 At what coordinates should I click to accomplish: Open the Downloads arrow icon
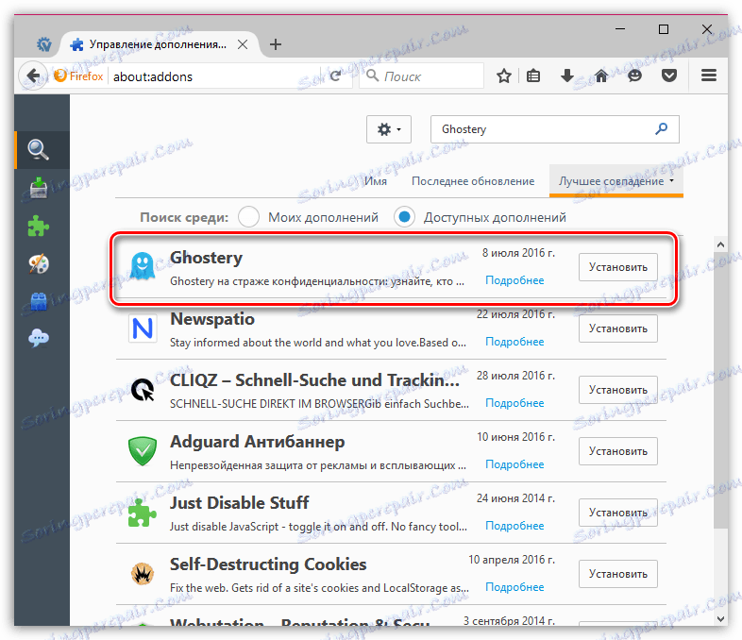tap(567, 76)
